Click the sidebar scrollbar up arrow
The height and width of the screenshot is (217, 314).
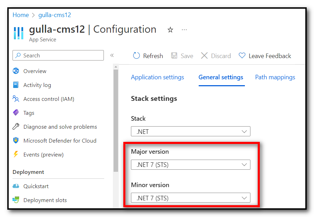pos(116,66)
